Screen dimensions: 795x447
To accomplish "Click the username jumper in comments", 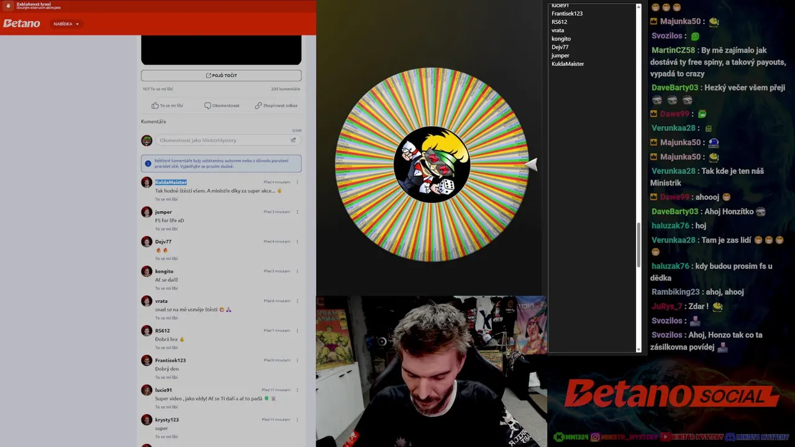I will (163, 212).
